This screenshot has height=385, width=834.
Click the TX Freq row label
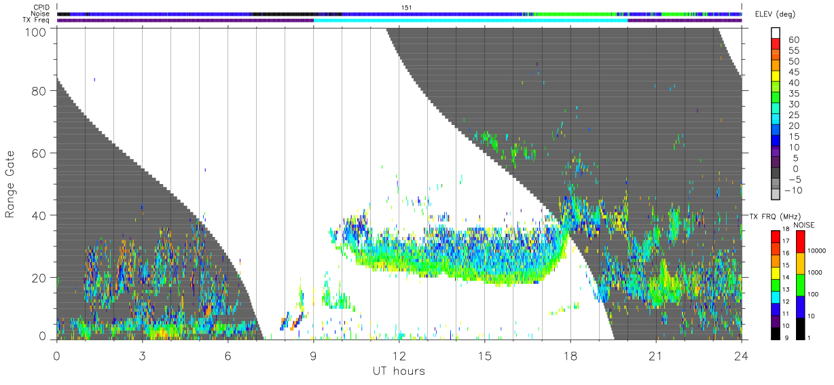click(37, 20)
